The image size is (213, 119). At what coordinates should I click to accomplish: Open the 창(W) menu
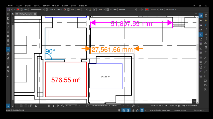(x=73, y=6)
